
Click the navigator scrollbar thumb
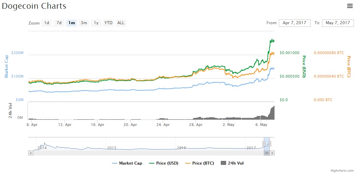click(267, 153)
